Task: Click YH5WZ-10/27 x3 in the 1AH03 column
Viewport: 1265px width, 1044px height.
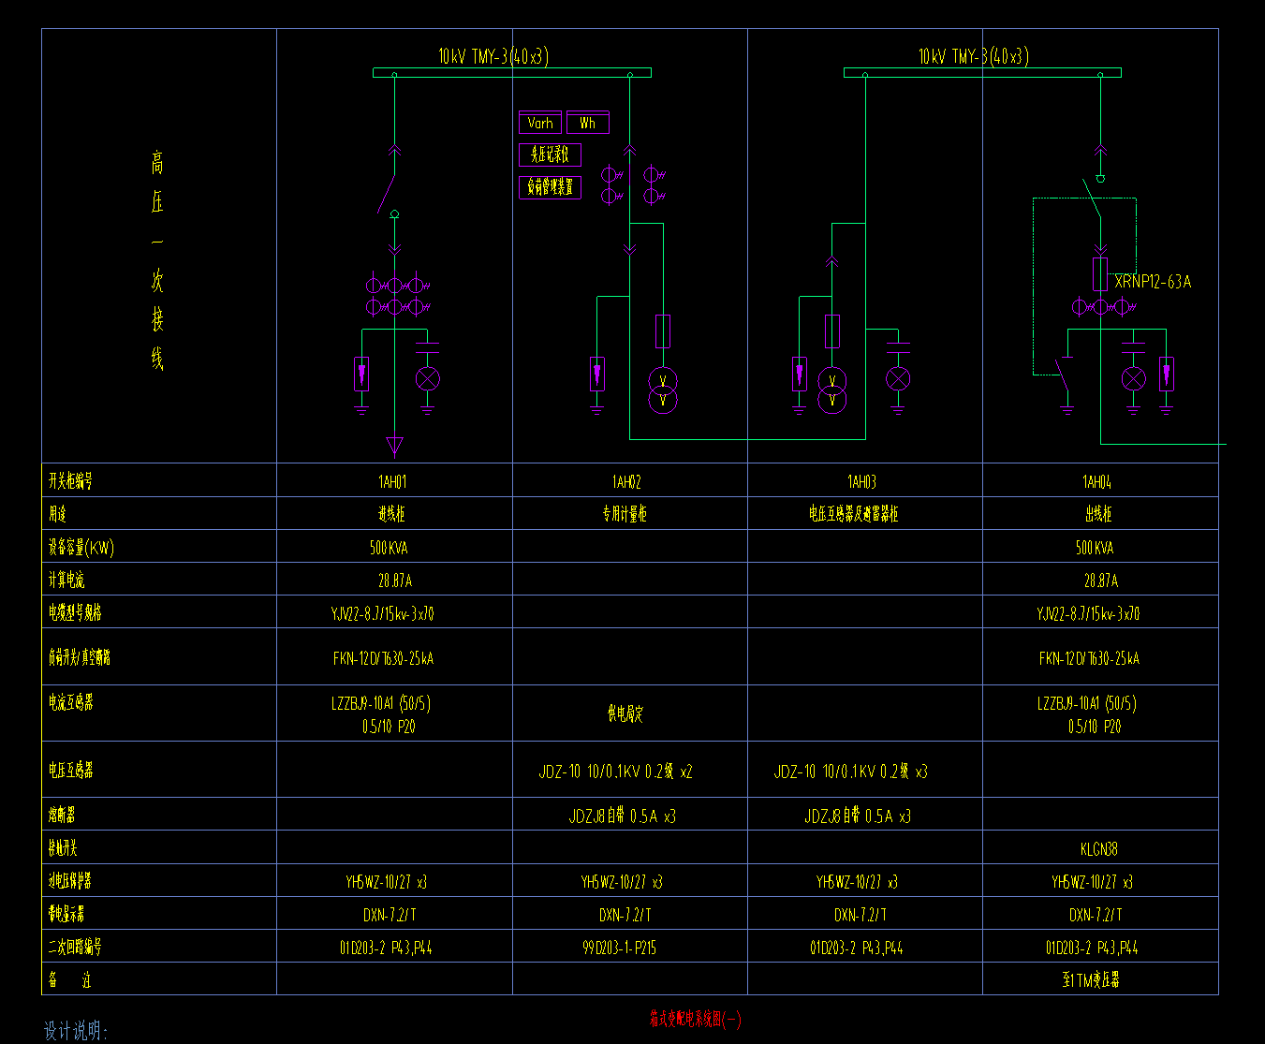Action: pyautogui.click(x=857, y=882)
